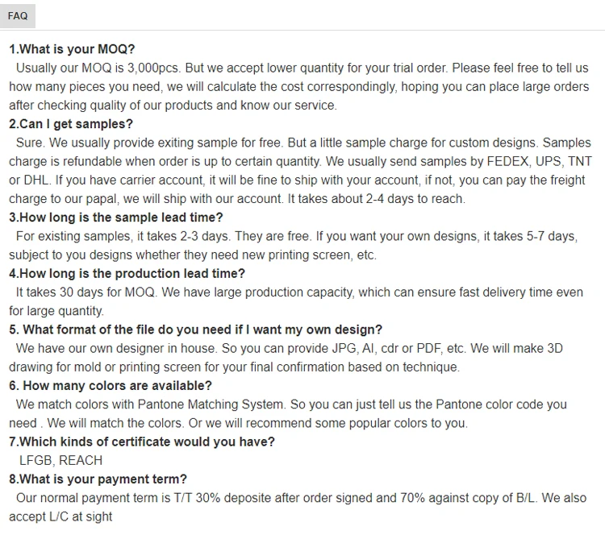Click "How long is the production lead time?"
This screenshot has height=539, width=605.
point(127,274)
